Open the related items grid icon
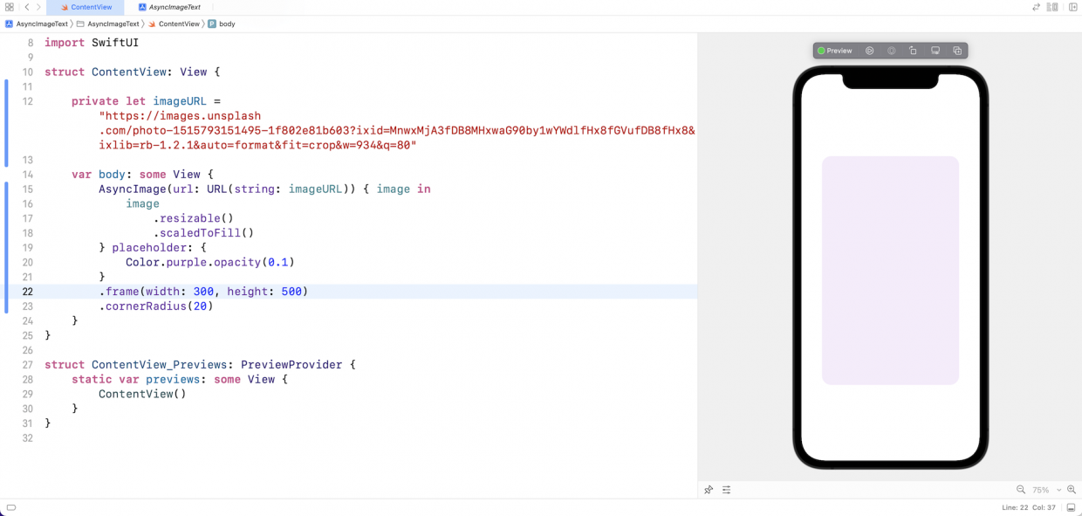The height and width of the screenshot is (516, 1082). point(9,7)
